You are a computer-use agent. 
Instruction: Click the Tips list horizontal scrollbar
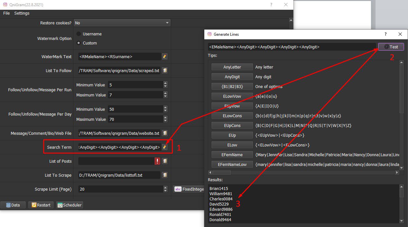[304, 172]
